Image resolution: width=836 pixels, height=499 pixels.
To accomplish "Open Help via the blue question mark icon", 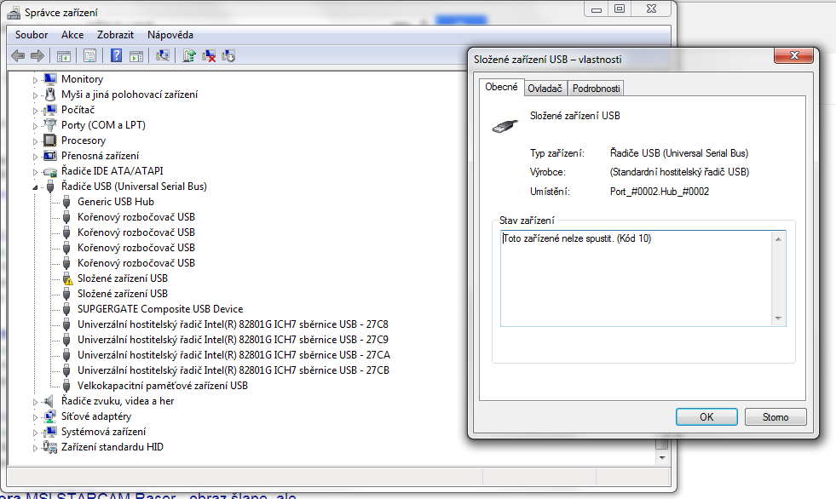I will click(116, 55).
